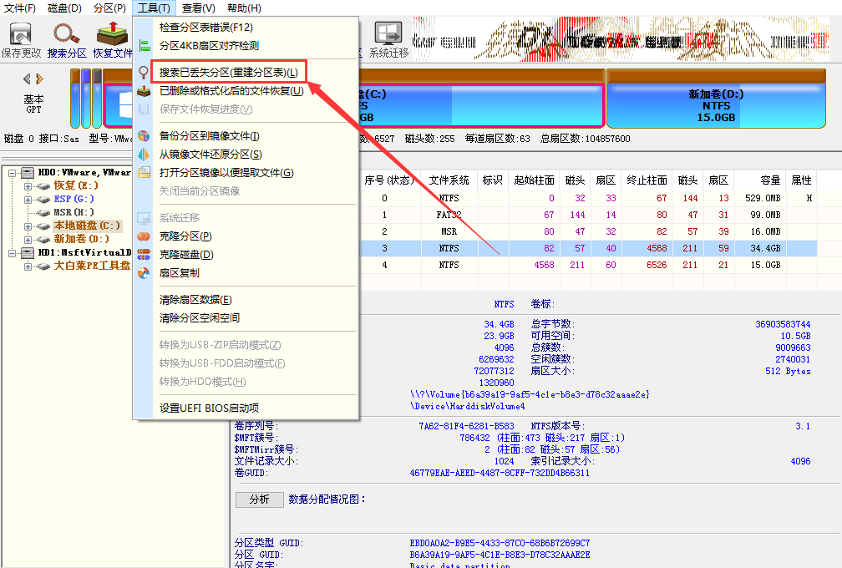The image size is (842, 568).
Task: Click the restore partition from image icon
Action: coord(144,154)
